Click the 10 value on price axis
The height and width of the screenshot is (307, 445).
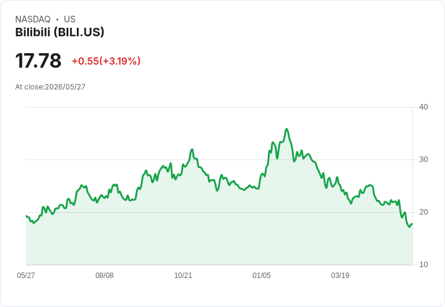pyautogui.click(x=423, y=265)
